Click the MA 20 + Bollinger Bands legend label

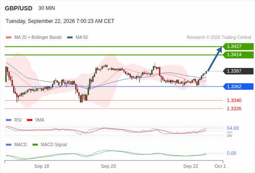pos(38,38)
